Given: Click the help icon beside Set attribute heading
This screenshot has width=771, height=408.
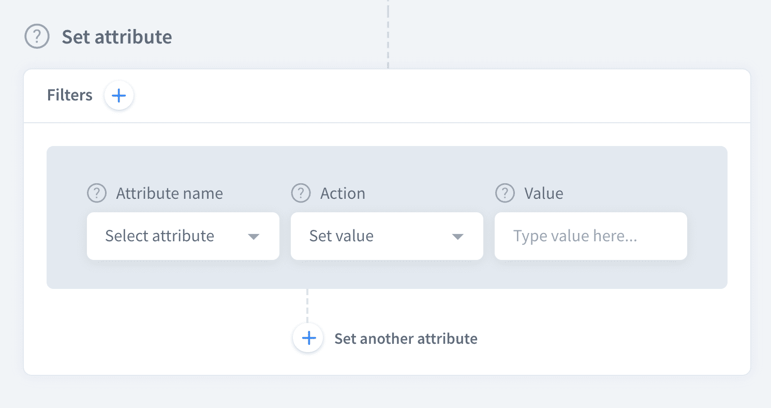Looking at the screenshot, I should pos(37,37).
